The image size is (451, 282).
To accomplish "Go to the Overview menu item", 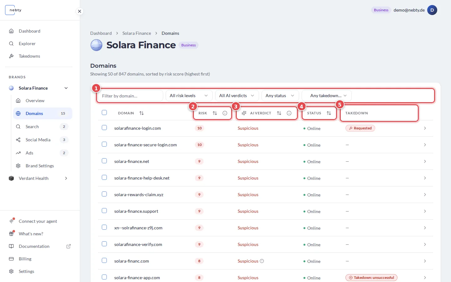I will tap(43, 101).
